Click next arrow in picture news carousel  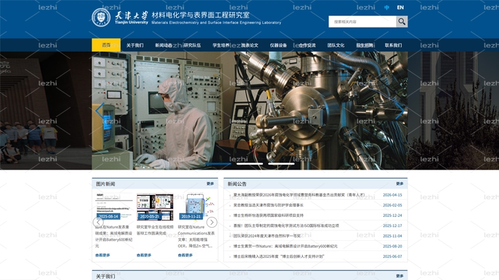212,222
